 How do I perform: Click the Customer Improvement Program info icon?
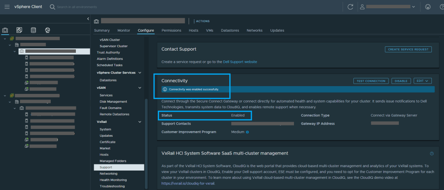pos(248,132)
